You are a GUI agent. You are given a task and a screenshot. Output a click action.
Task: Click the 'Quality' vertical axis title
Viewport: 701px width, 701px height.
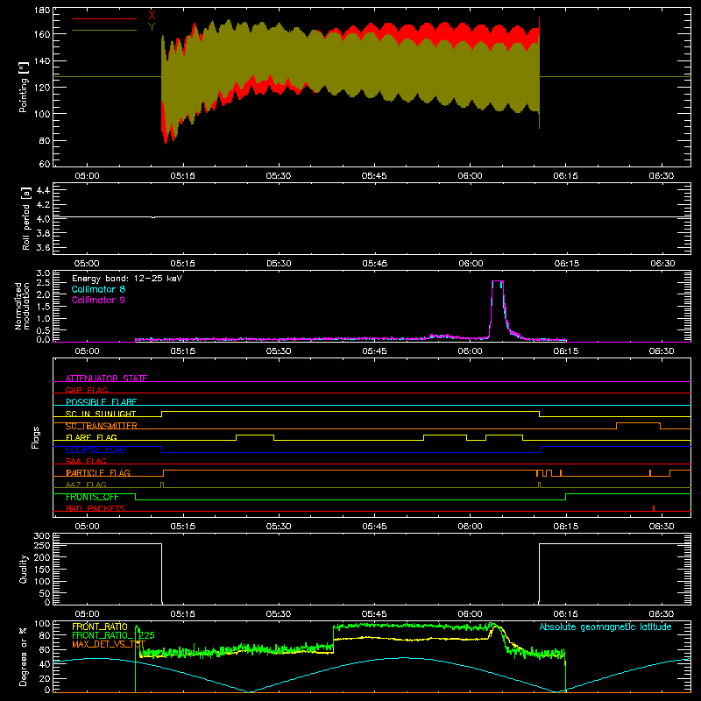click(24, 569)
